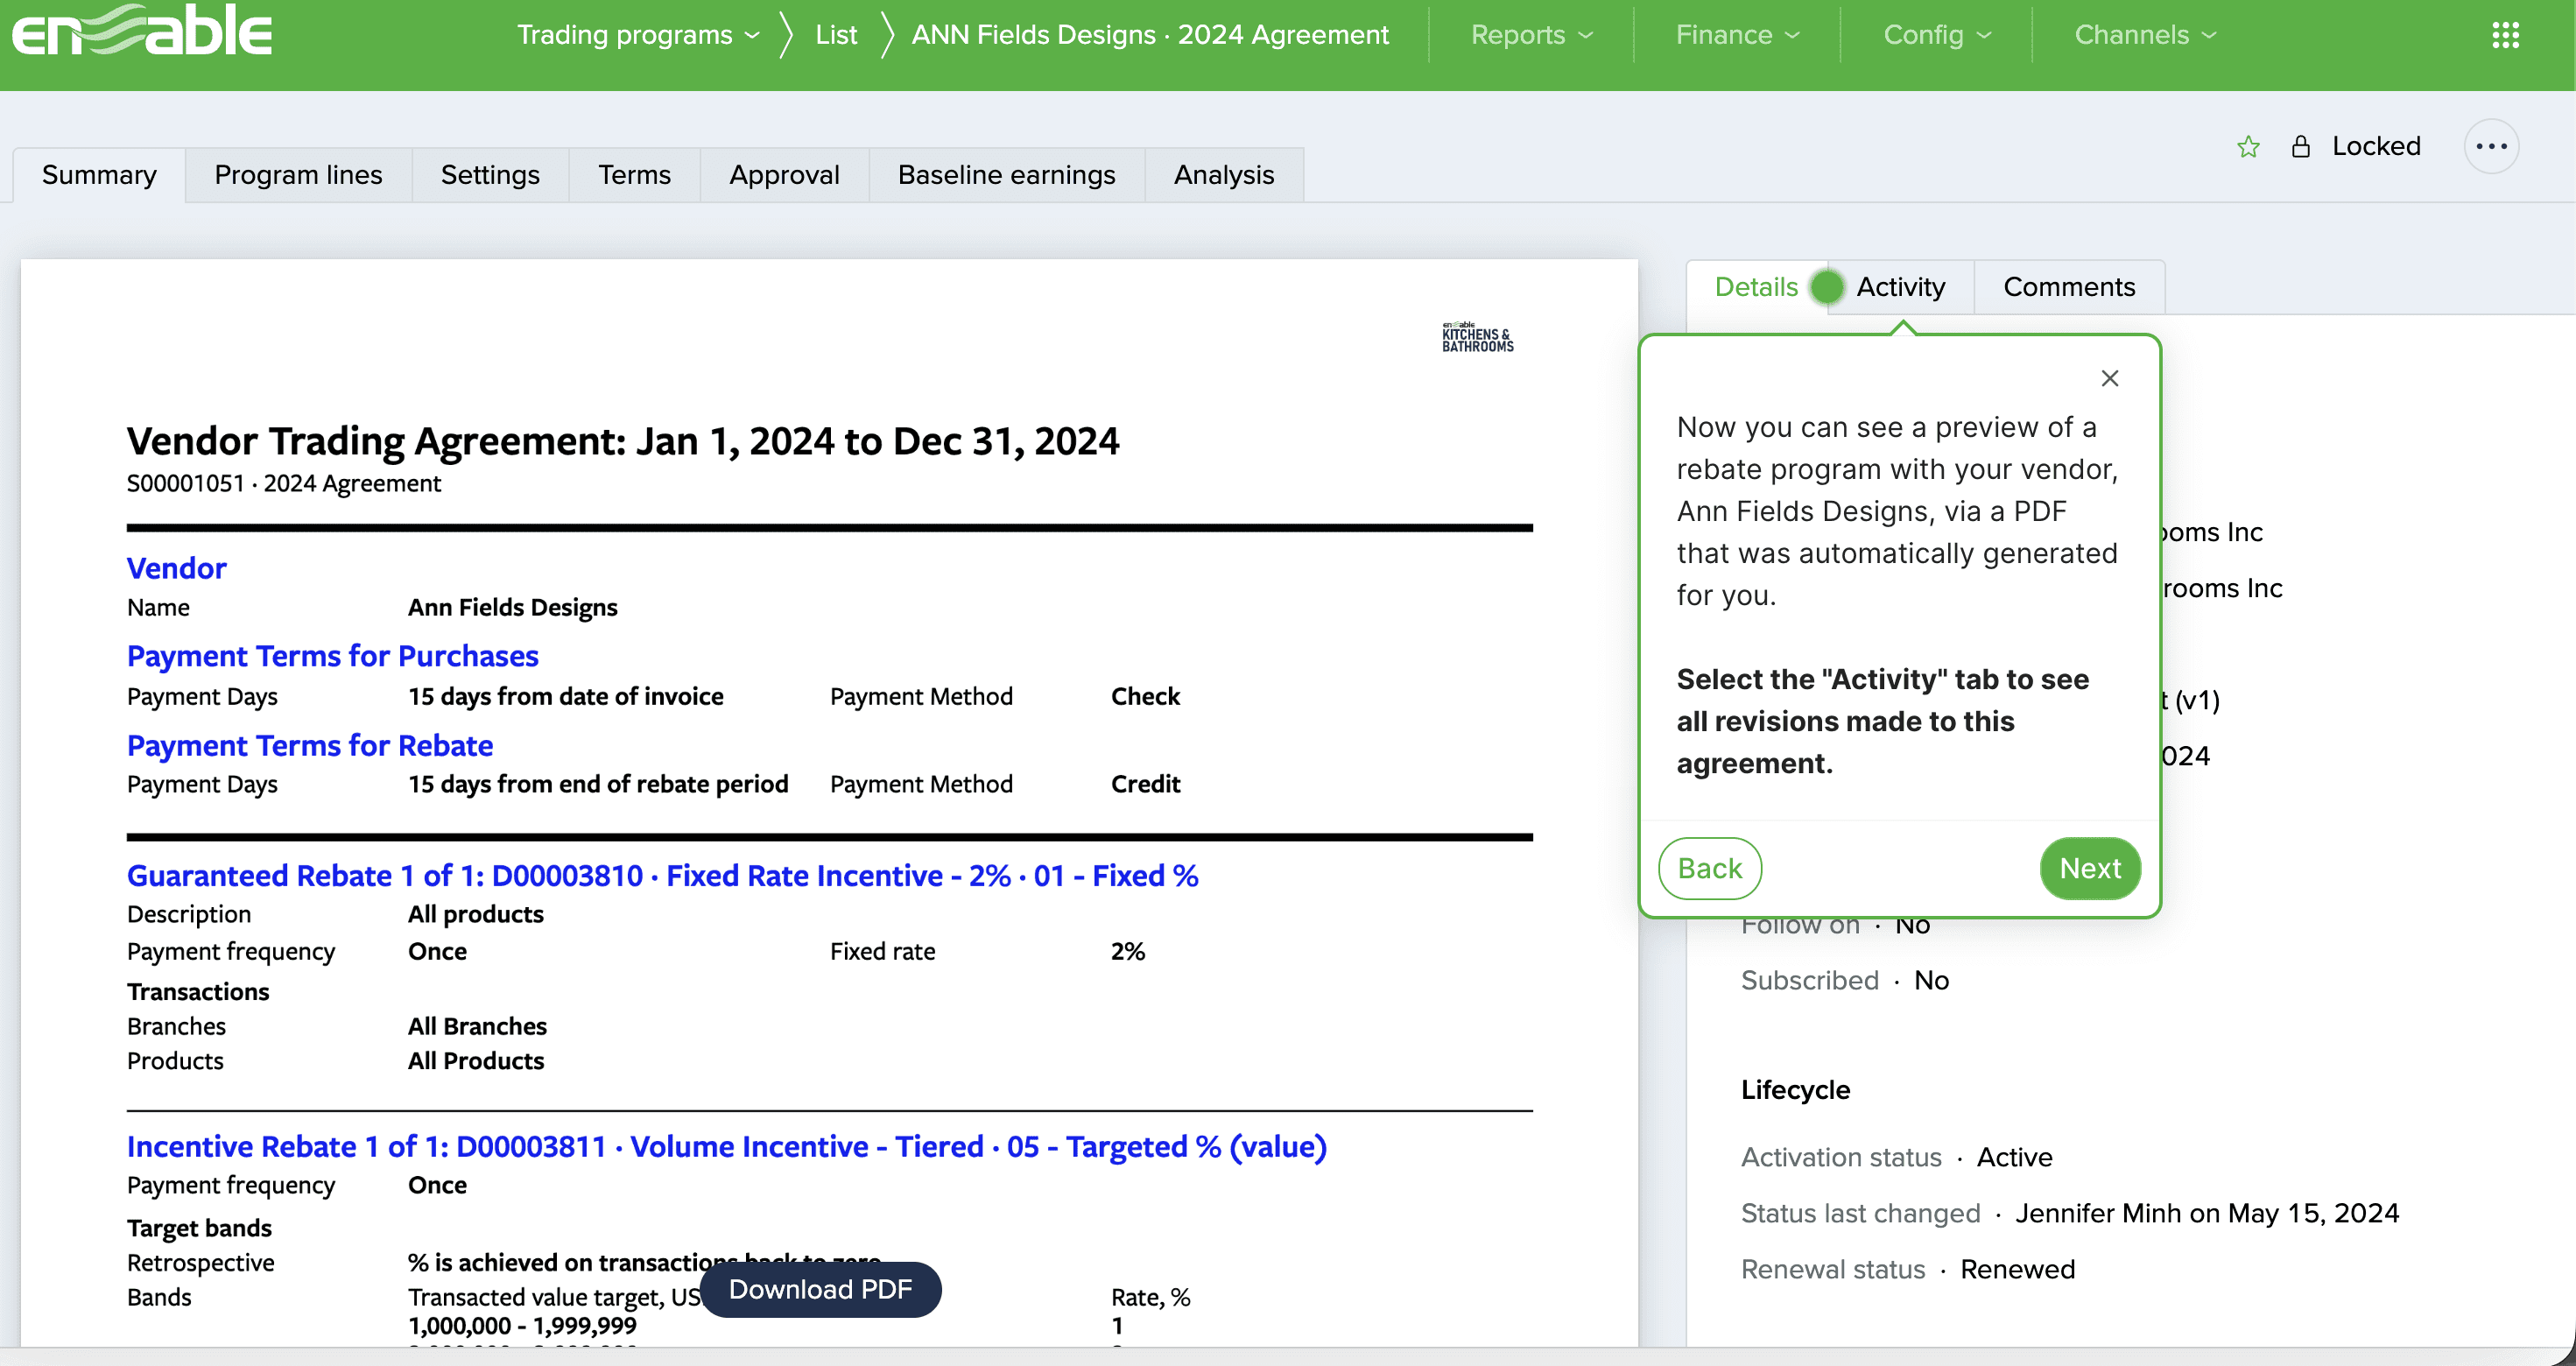The width and height of the screenshot is (2576, 1366).
Task: Select the Details side tab
Action: tap(1756, 287)
